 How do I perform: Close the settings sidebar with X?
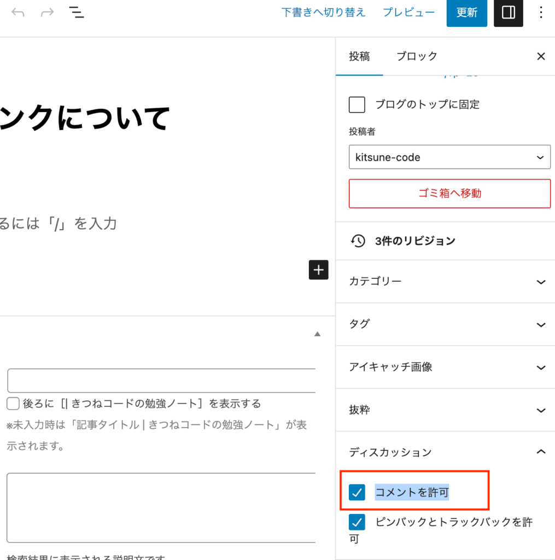pyautogui.click(x=541, y=56)
